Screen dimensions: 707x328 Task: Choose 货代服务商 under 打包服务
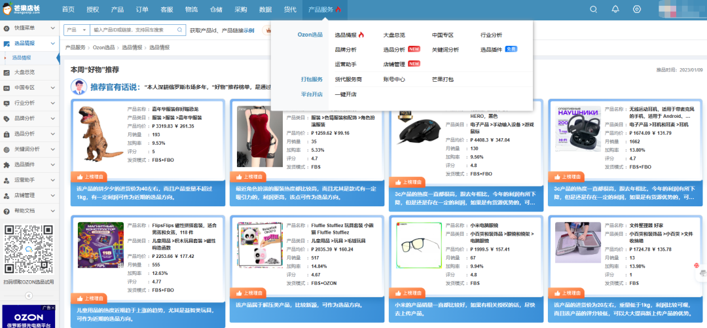tap(348, 79)
